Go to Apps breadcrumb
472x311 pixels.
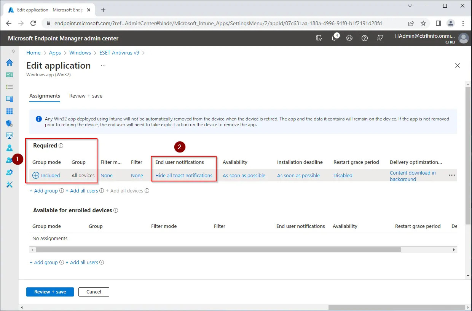55,53
